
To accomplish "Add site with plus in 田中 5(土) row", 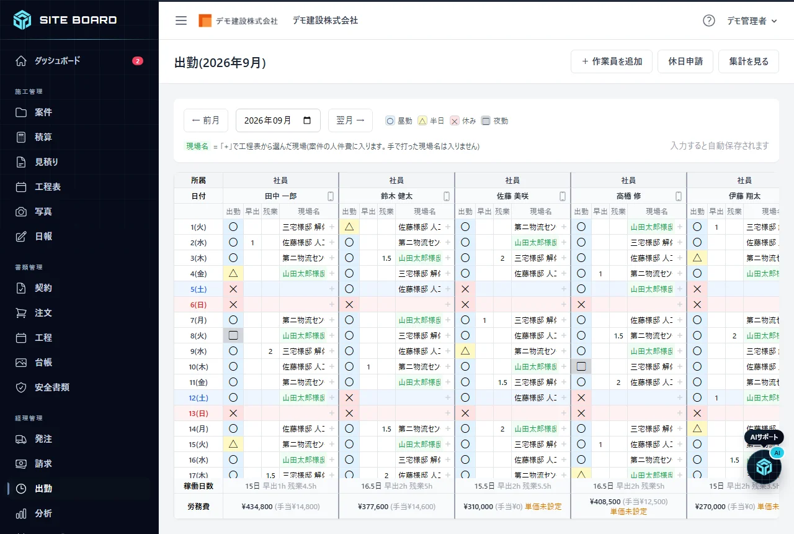I will click(332, 289).
